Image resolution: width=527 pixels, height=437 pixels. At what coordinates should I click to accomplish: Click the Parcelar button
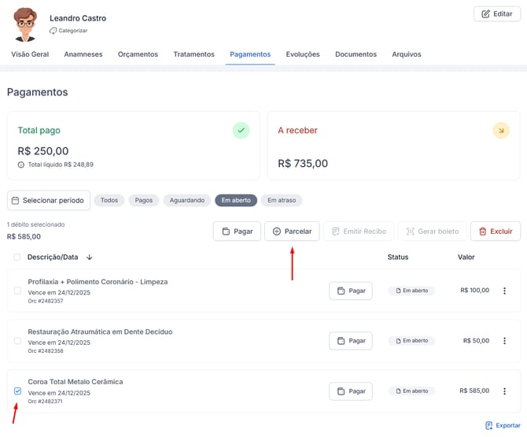coord(292,231)
